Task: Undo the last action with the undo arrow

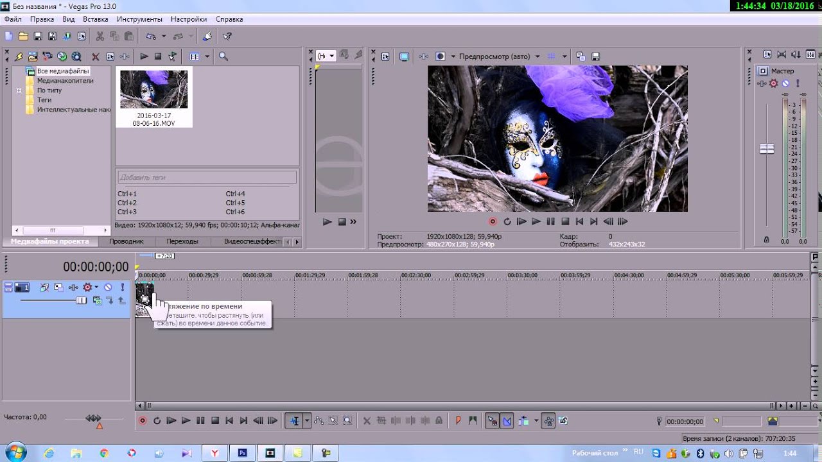Action: [151, 37]
